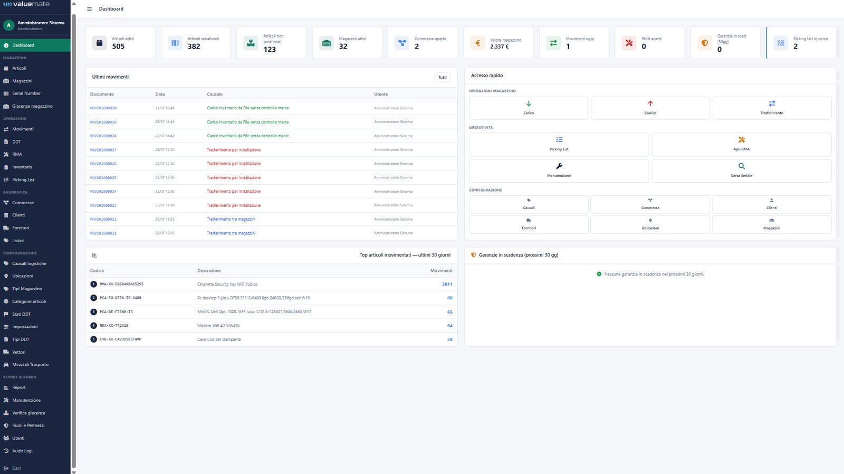Open Utenti in the sidebar
Viewport: 844px width, 474px height.
35,438
